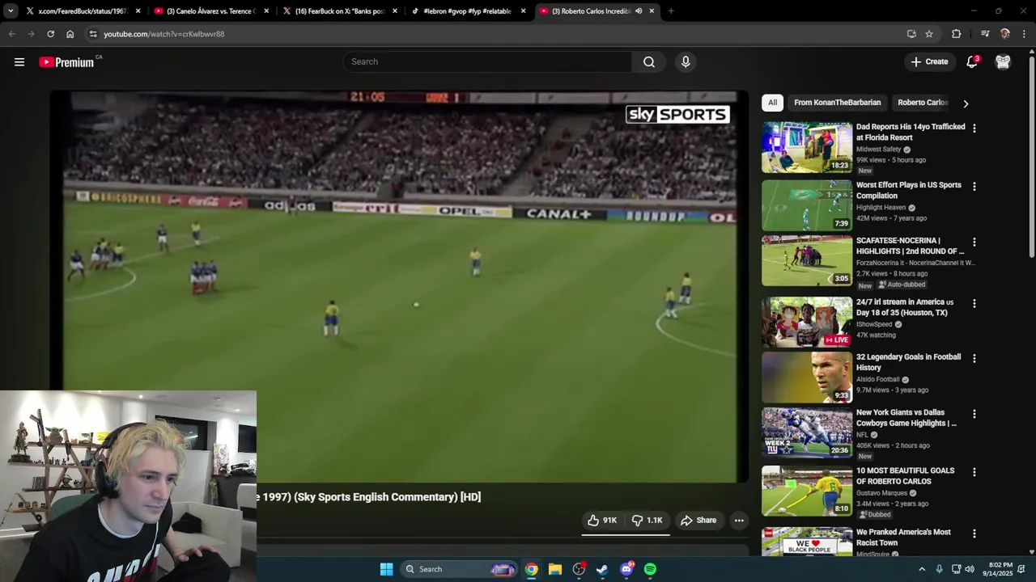
Task: Open the YouTube account avatar menu
Action: (1003, 62)
